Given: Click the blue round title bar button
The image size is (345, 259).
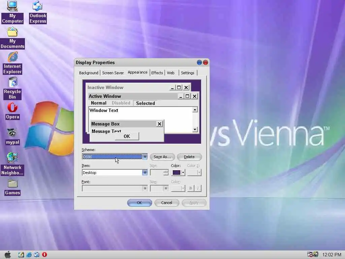Looking at the screenshot, I should click(x=199, y=62).
